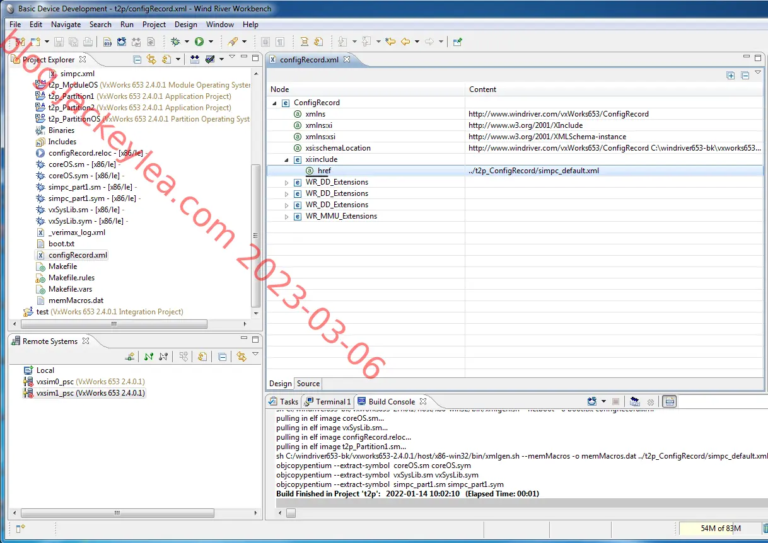The image size is (768, 543).
Task: Click the Back navigation arrow icon
Action: point(405,42)
